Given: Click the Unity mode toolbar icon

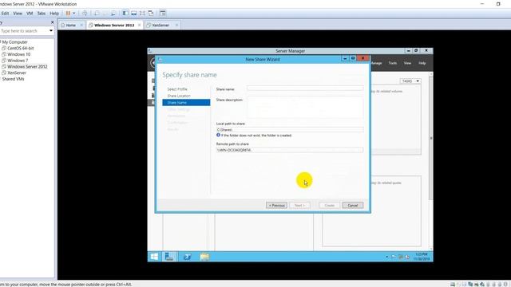Looking at the screenshot, I should (x=151, y=14).
